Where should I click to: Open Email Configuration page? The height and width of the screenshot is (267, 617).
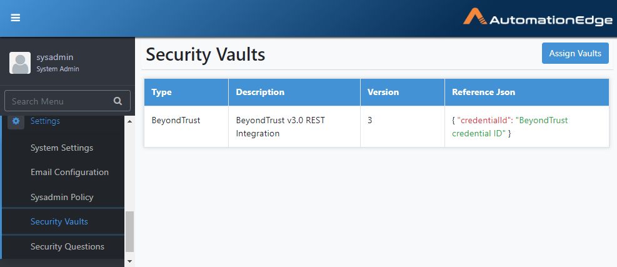[69, 172]
